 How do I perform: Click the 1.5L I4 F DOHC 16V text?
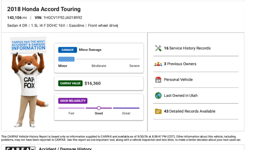48,25
